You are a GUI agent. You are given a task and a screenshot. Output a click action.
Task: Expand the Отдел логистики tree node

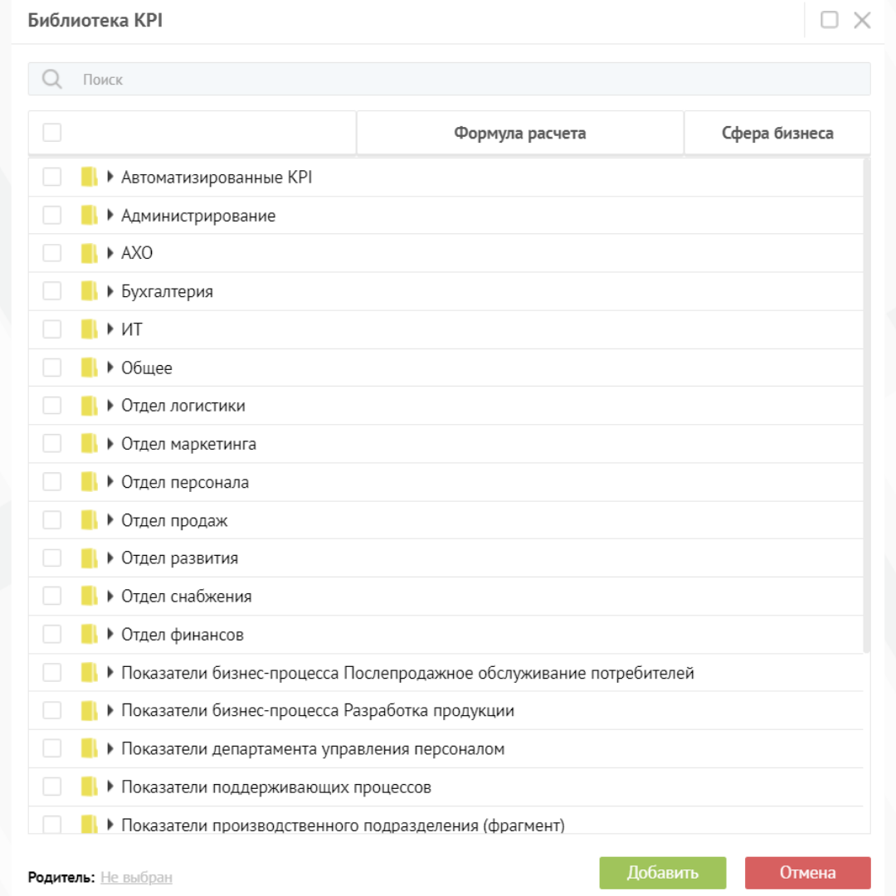110,406
